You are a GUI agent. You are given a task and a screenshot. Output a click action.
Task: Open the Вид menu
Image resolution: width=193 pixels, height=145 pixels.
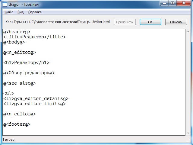pyautogui.click(x=21, y=12)
